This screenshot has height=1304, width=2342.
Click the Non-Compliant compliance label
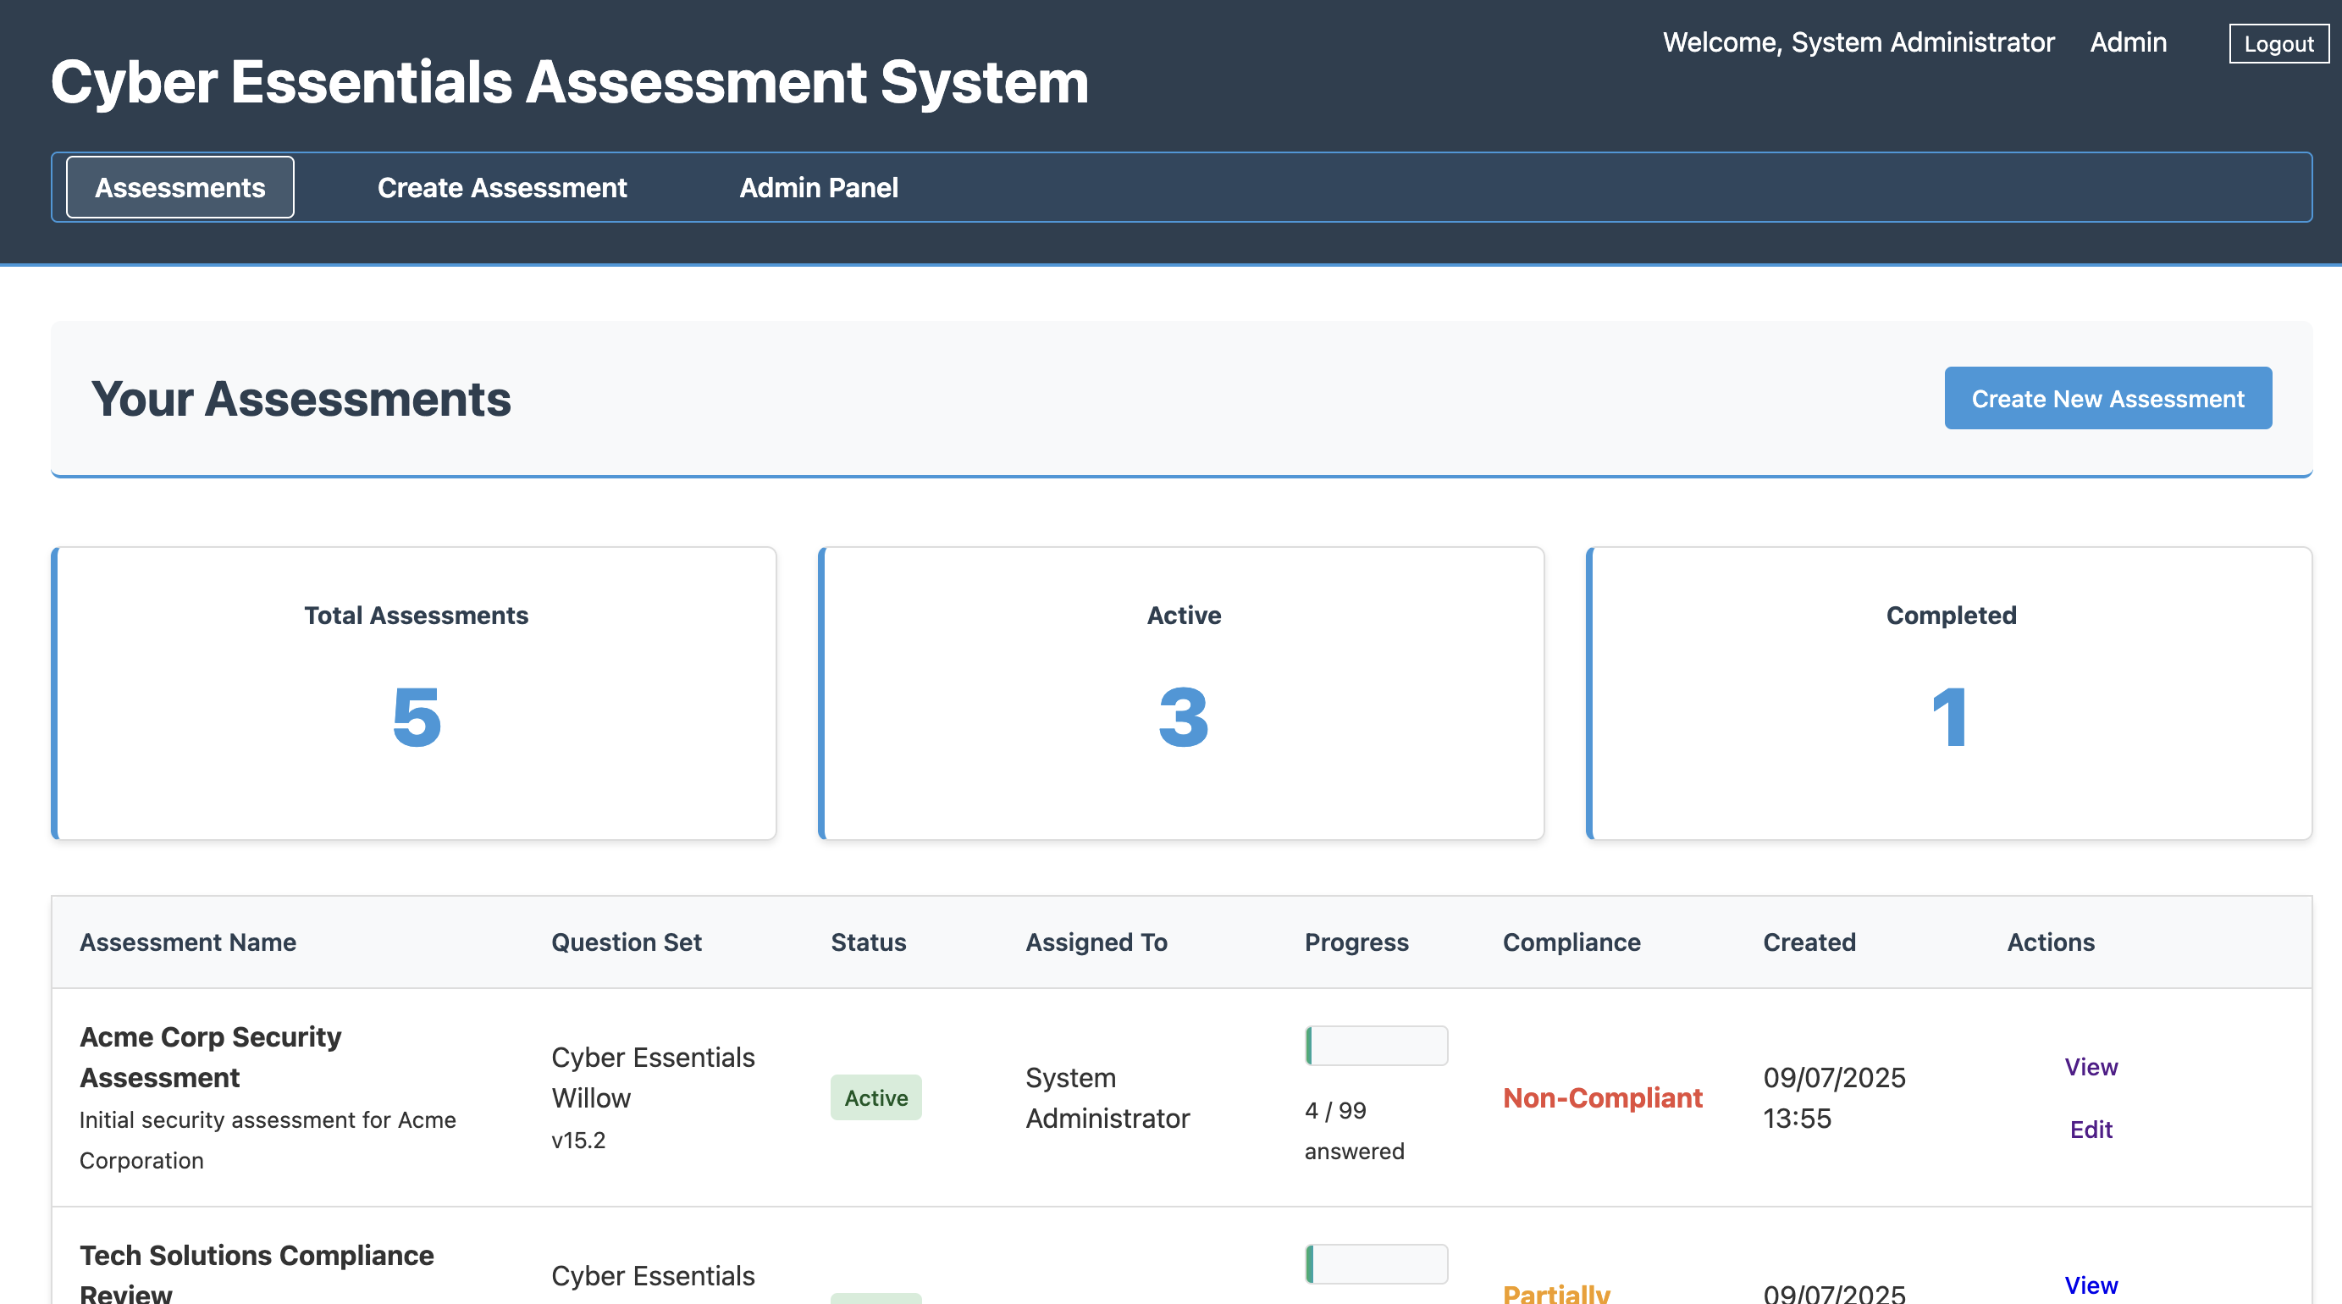point(1603,1097)
